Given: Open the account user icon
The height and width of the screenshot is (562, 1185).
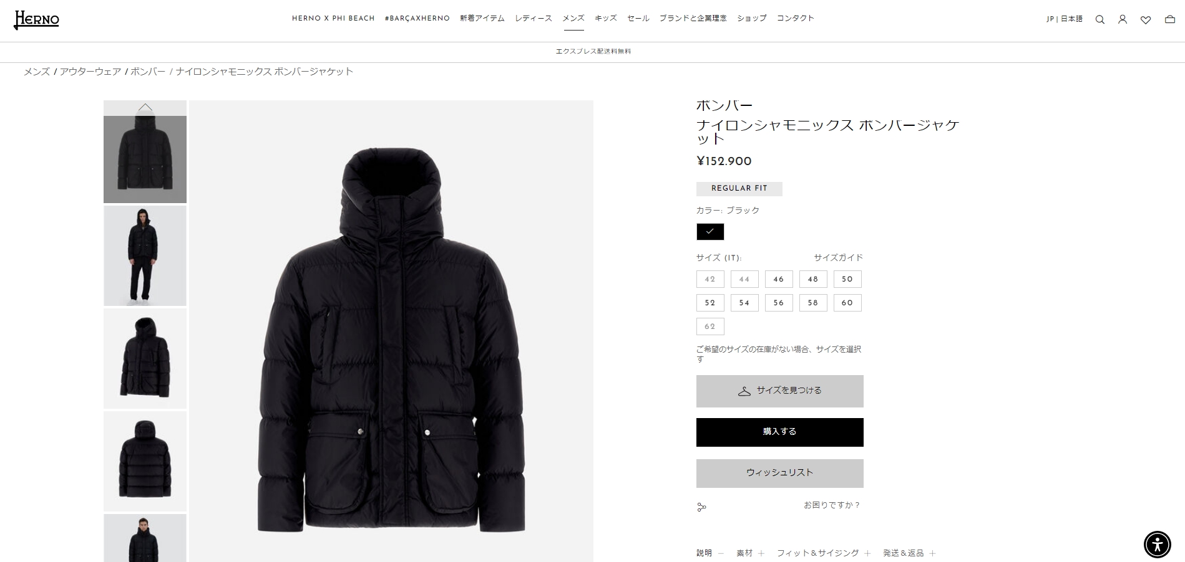Looking at the screenshot, I should (x=1123, y=19).
